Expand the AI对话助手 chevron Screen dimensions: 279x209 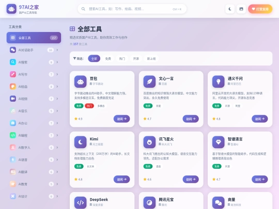coord(57,50)
